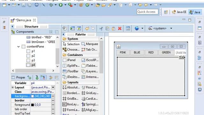The width and height of the screenshot is (204, 115).
Task: Click Expand All icon in Components panel
Action: (x=51, y=32)
